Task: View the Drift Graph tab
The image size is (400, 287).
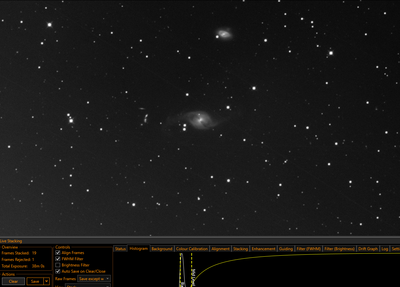Action: pos(368,249)
